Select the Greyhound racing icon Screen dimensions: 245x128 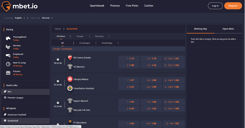click(8, 55)
